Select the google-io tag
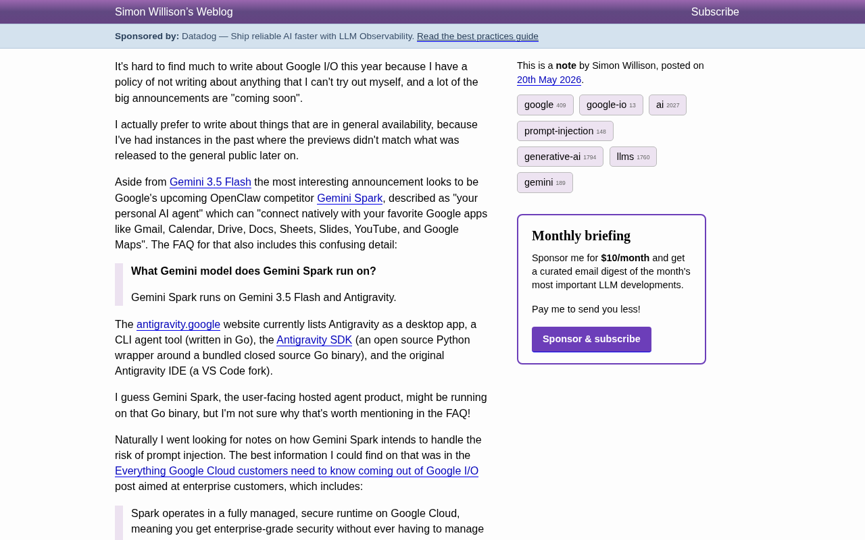The image size is (865, 540). 611,105
